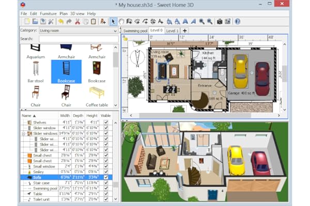Uncheck Visible for the Sofa row
310x206 pixels.
105,176
